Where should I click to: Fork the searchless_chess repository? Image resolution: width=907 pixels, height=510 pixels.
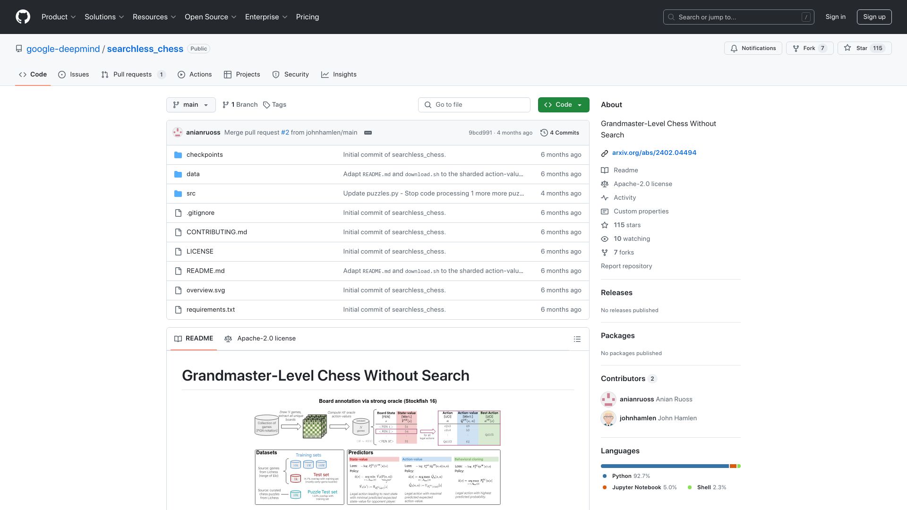(809, 48)
